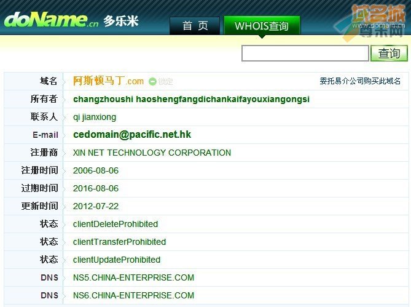Click the 联系人 row label
This screenshot has width=411, height=307.
click(x=44, y=117)
